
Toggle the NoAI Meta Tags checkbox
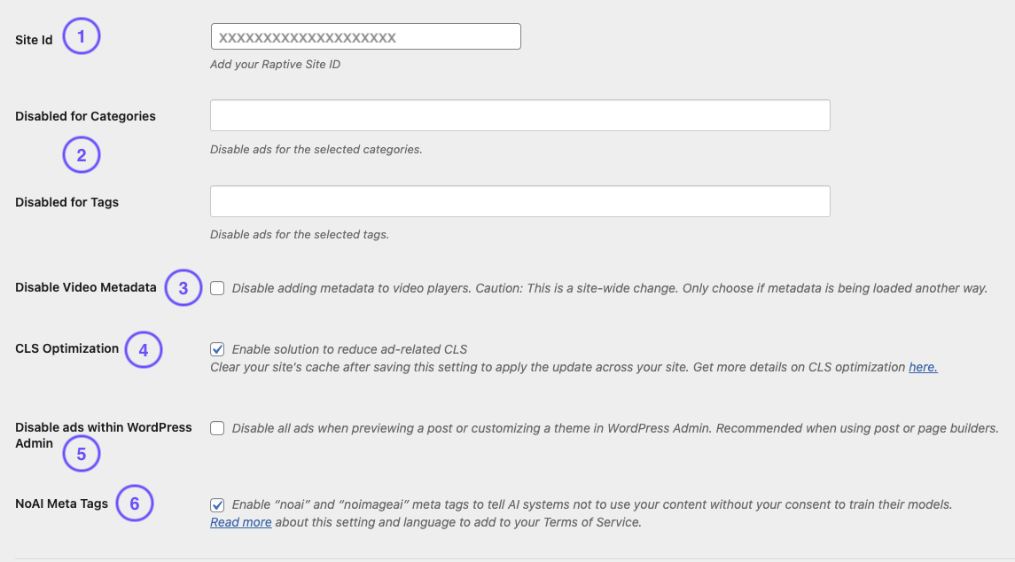(x=217, y=504)
